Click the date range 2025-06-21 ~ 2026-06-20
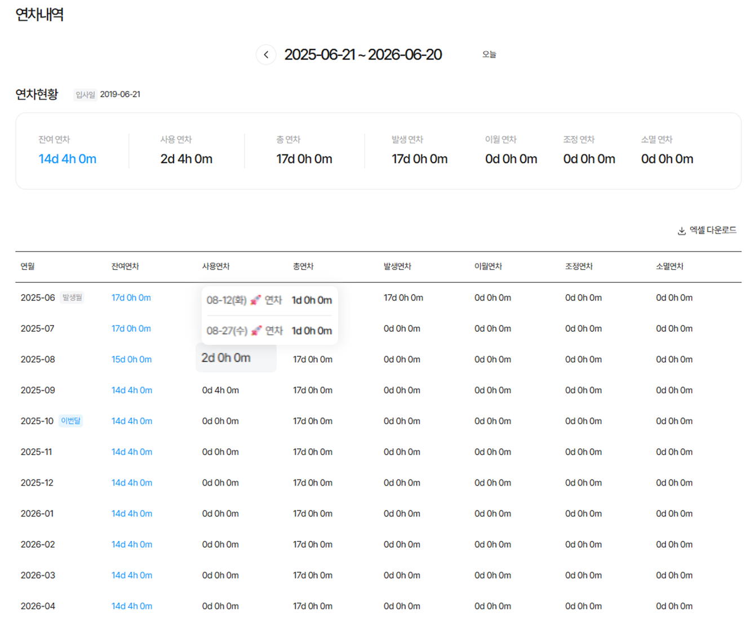Viewport: 750px width, 622px height. click(363, 55)
